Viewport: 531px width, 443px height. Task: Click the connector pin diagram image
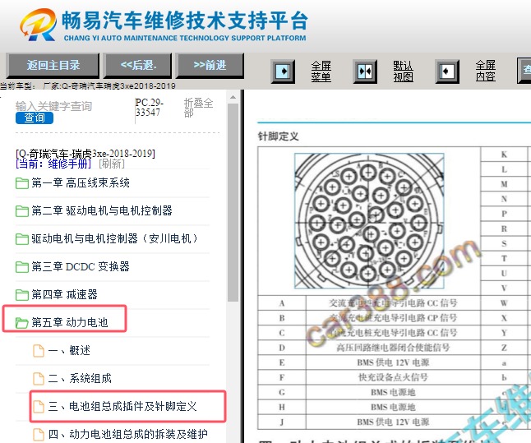point(369,221)
